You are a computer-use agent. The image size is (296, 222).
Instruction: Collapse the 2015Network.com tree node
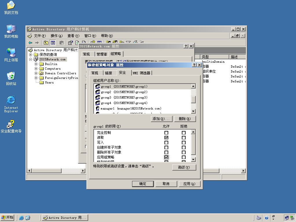[x=30, y=59]
